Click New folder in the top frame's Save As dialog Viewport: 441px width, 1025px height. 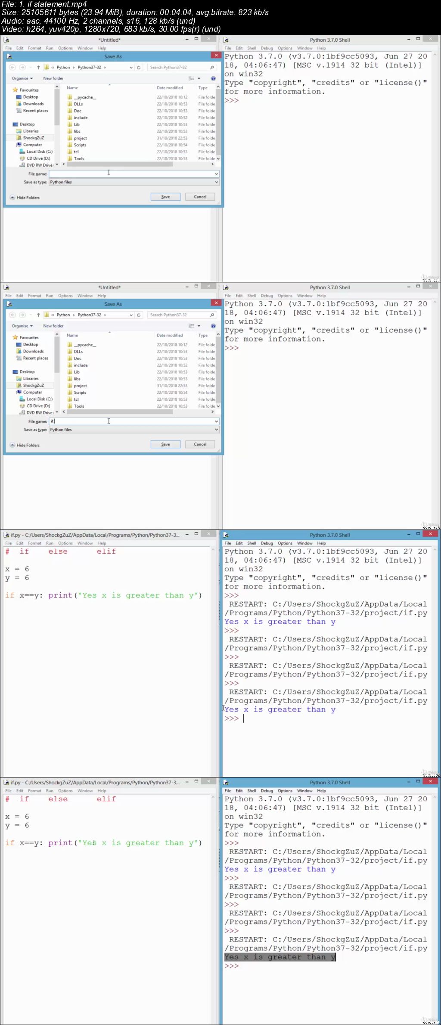53,78
